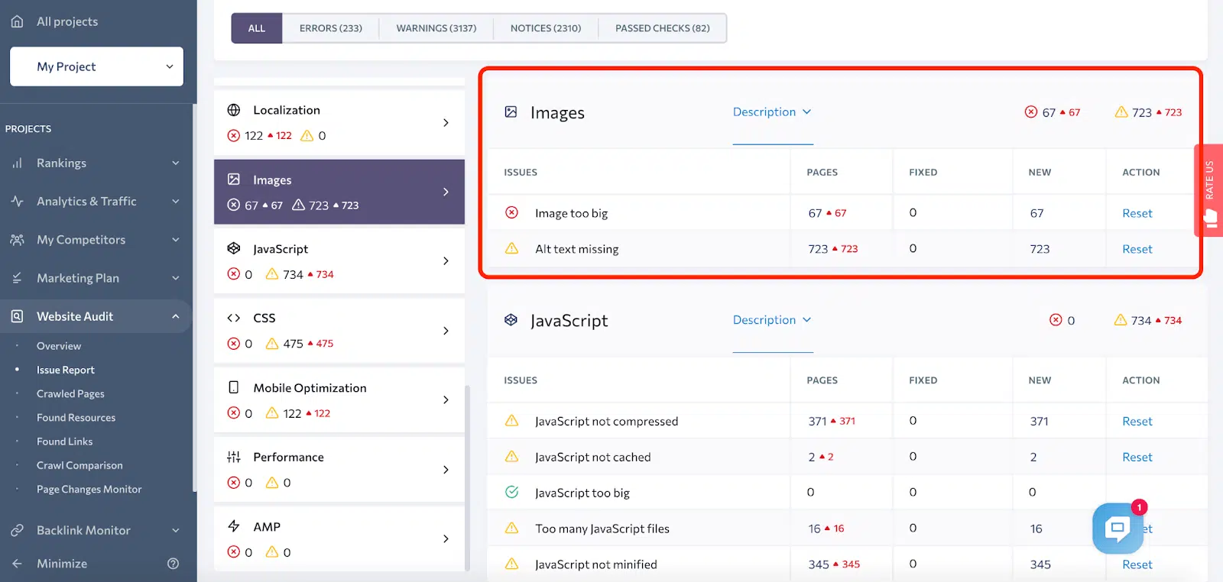
Task: Click the Localization globe icon
Action: click(x=234, y=110)
